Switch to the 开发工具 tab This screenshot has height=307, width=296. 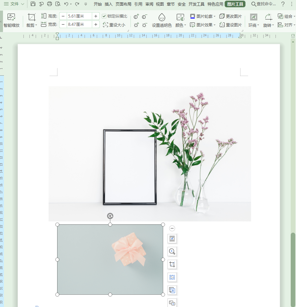coord(196,4)
